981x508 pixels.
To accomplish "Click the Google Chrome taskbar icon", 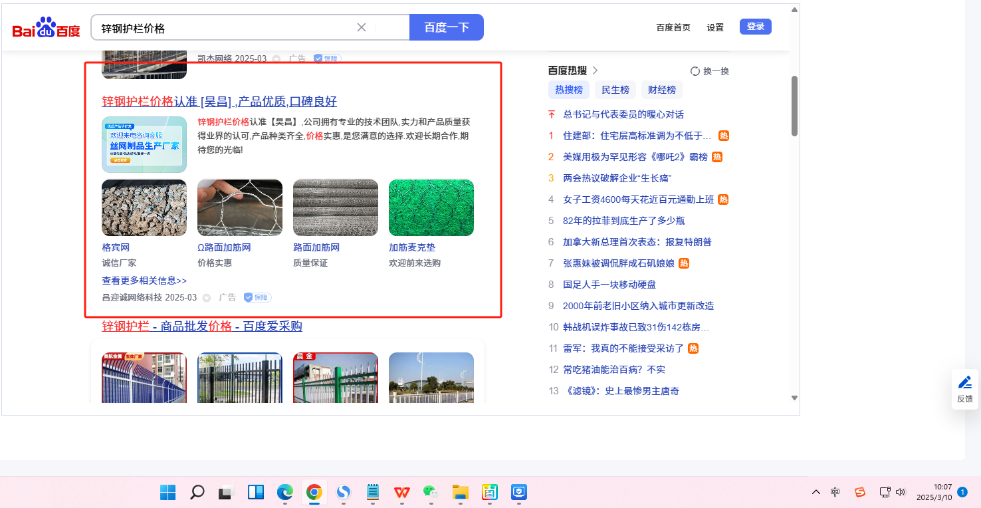I will tap(314, 492).
